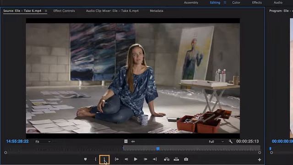Click Drag Audio Only waveform icon

click(x=133, y=142)
